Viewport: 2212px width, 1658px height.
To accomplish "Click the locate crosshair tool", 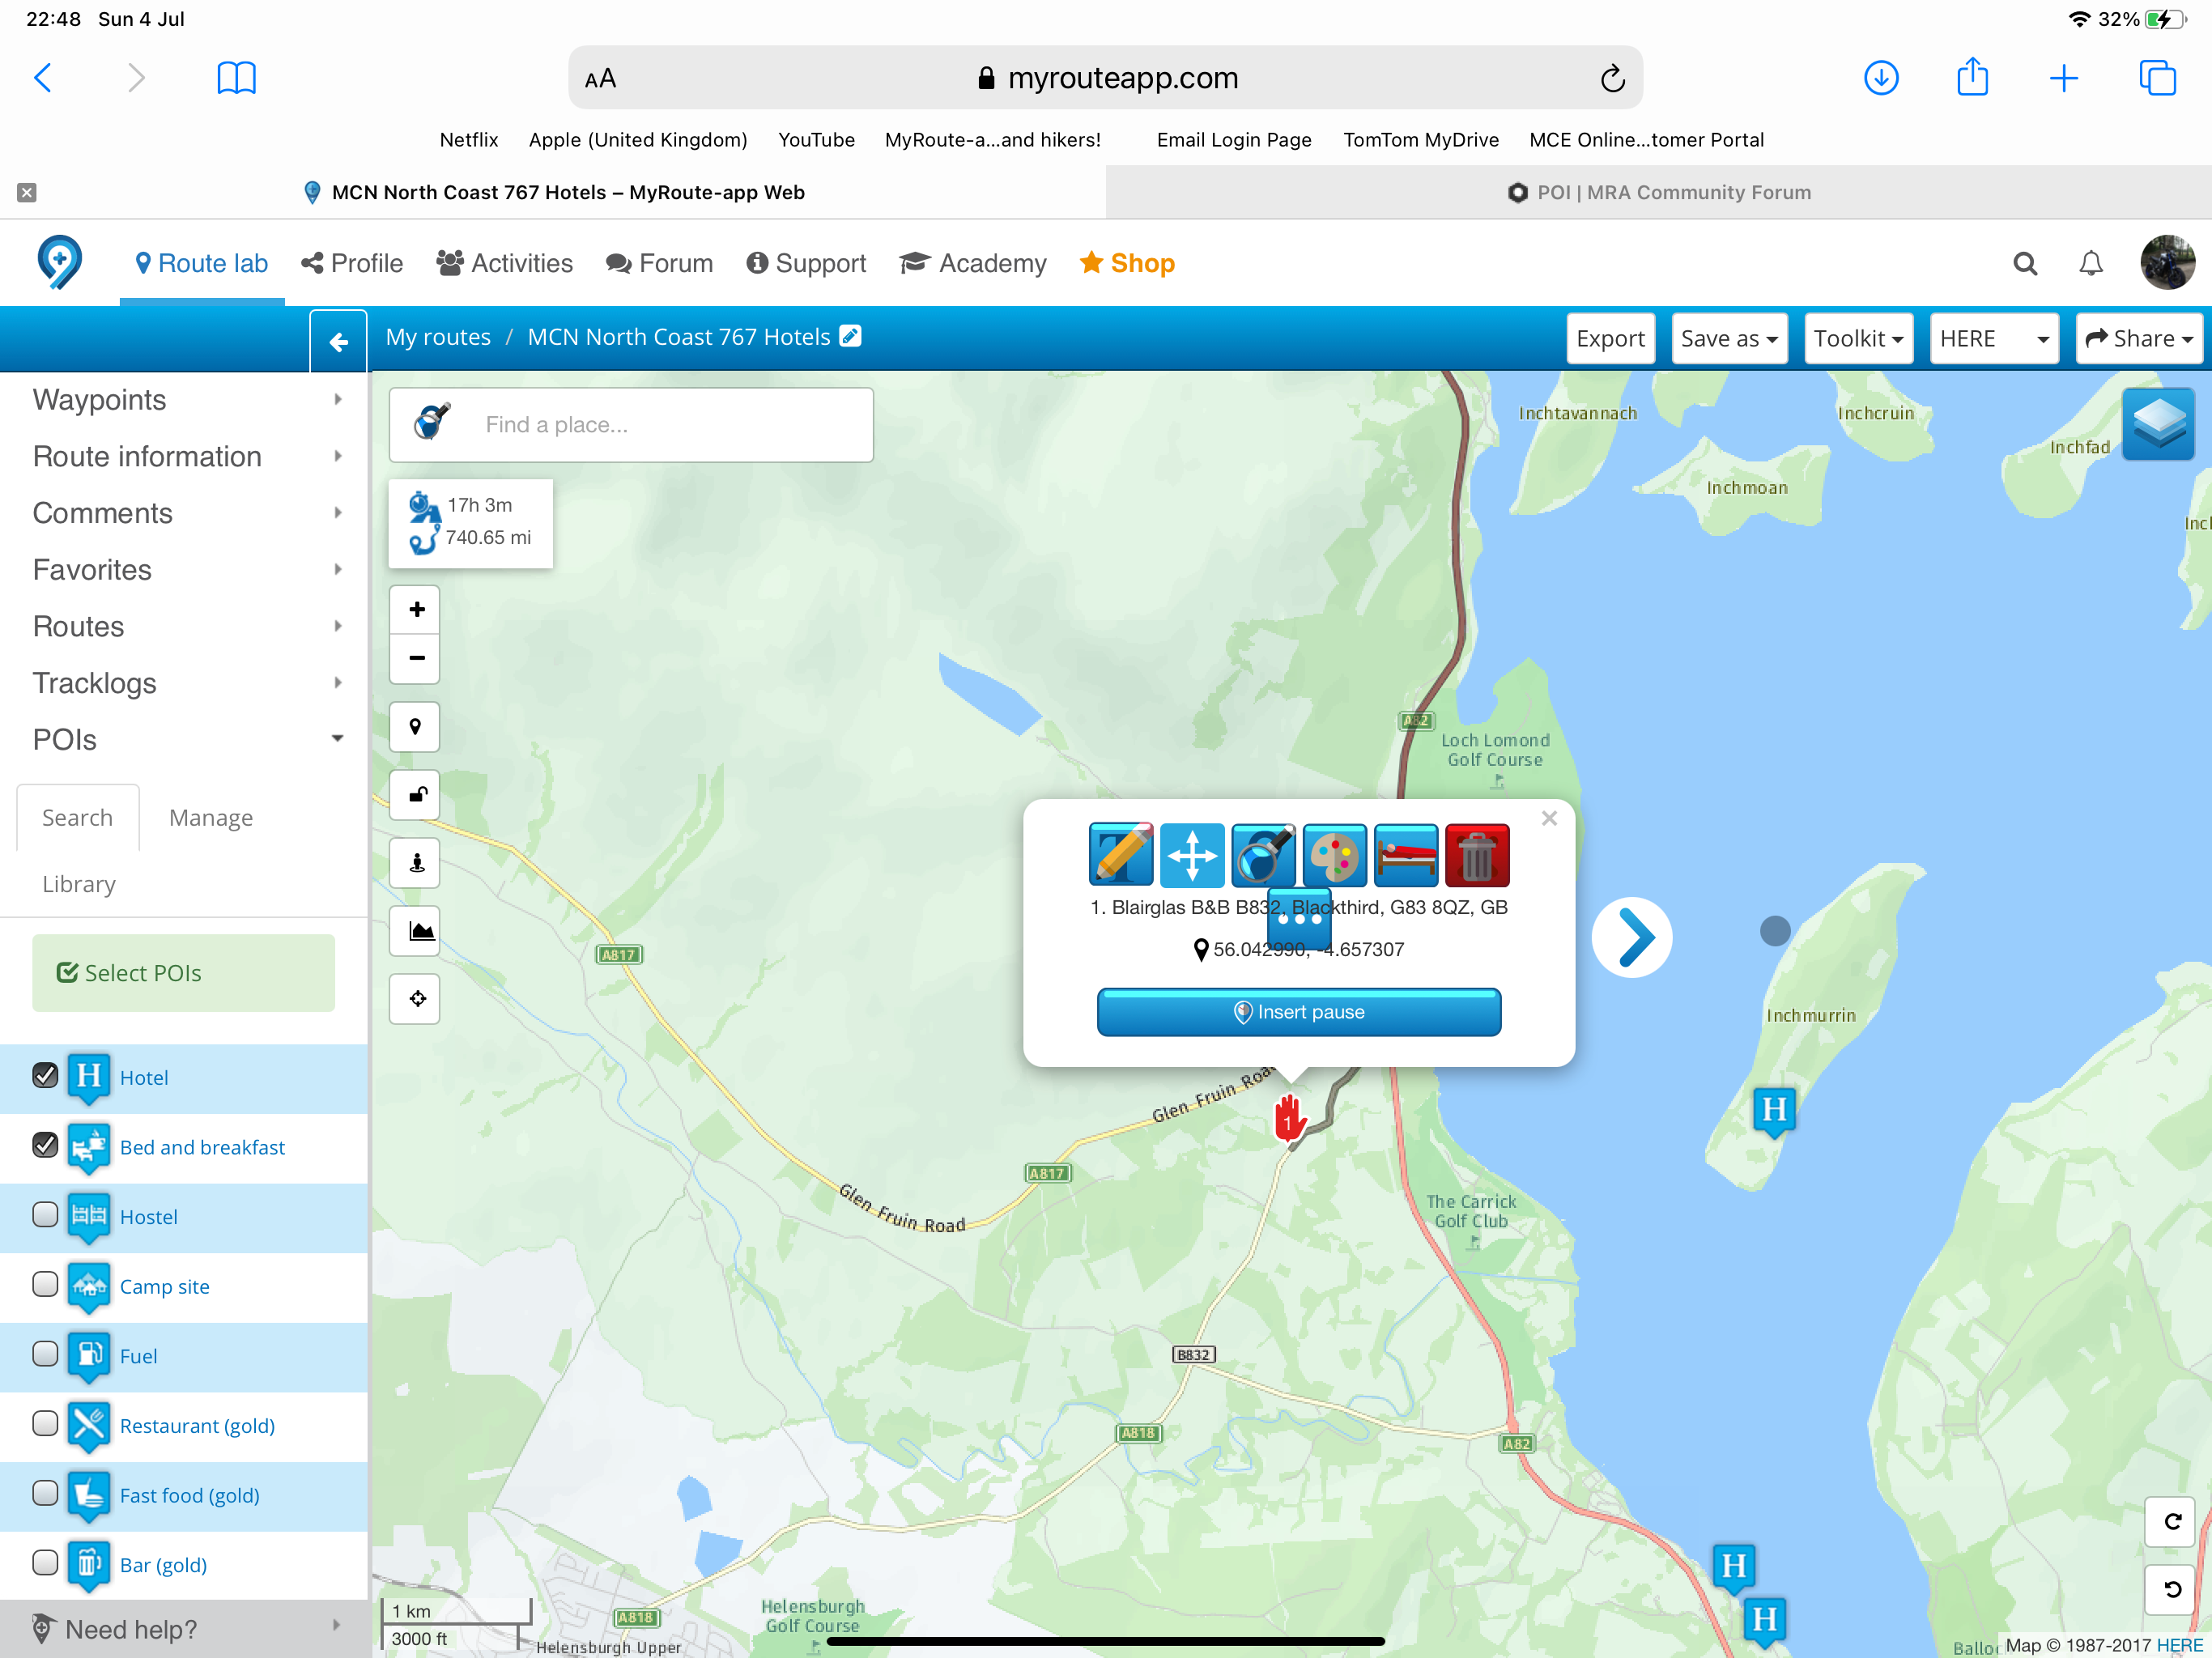I will coord(415,999).
